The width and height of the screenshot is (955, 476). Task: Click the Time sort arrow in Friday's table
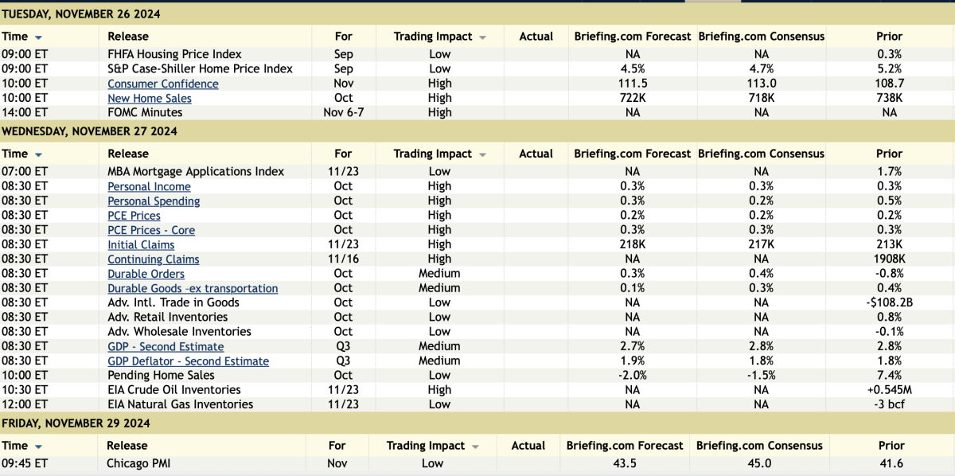pos(38,447)
